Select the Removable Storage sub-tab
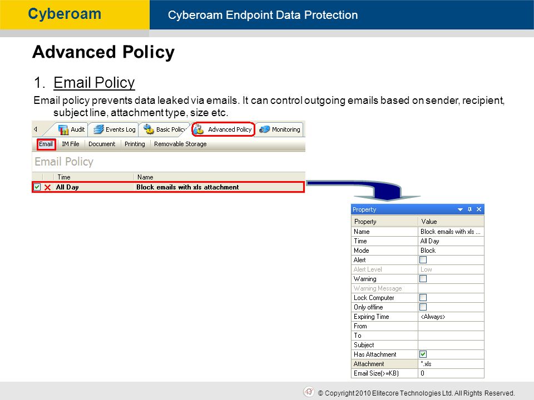This screenshot has height=400, width=534. pyautogui.click(x=180, y=144)
